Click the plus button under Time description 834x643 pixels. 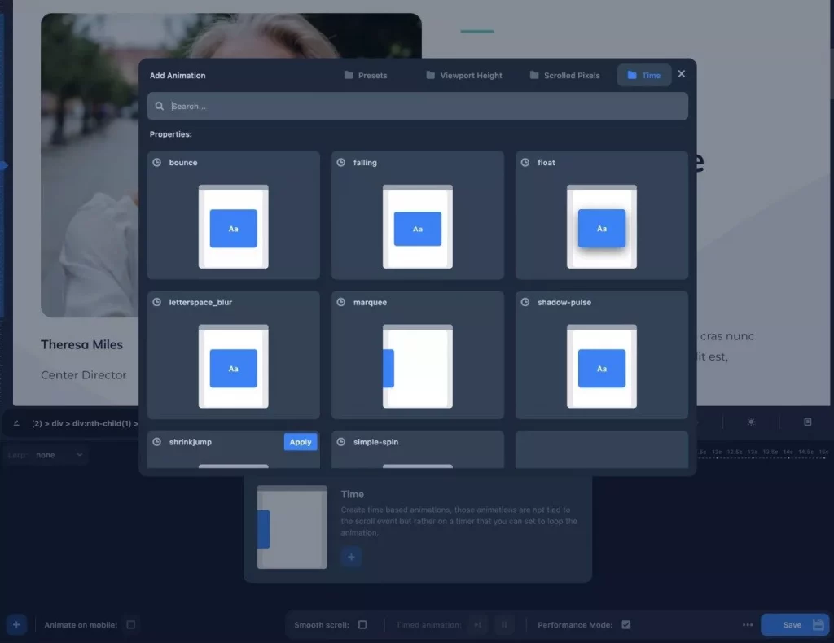351,558
